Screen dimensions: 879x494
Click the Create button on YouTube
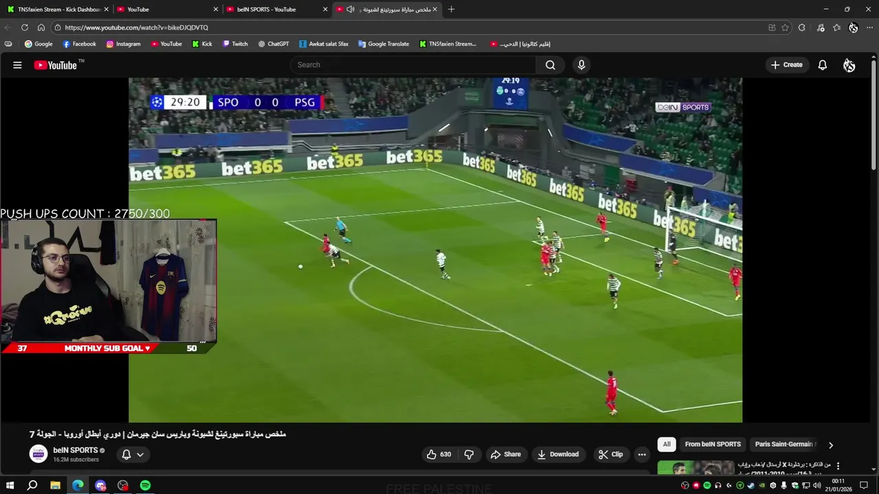[x=787, y=65]
